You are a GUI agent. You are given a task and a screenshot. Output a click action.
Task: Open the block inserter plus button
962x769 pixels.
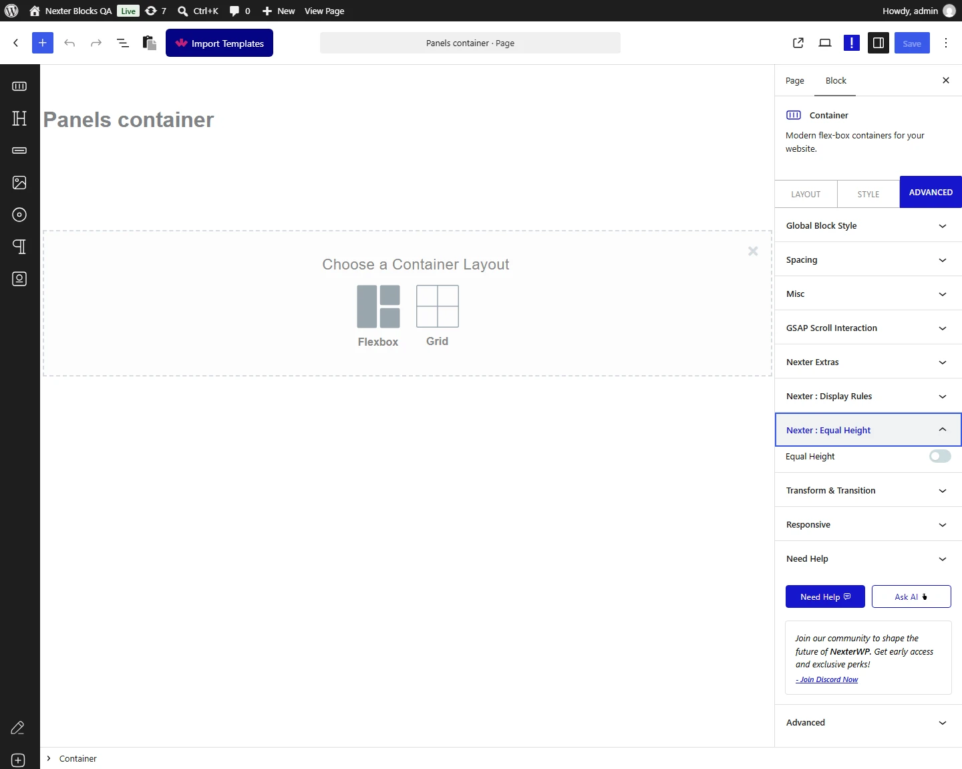coord(43,43)
